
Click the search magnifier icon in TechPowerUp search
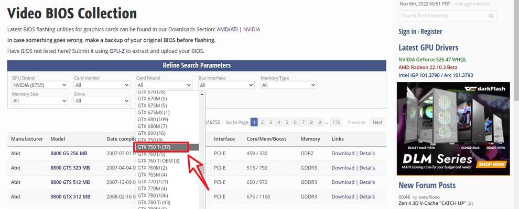point(491,16)
